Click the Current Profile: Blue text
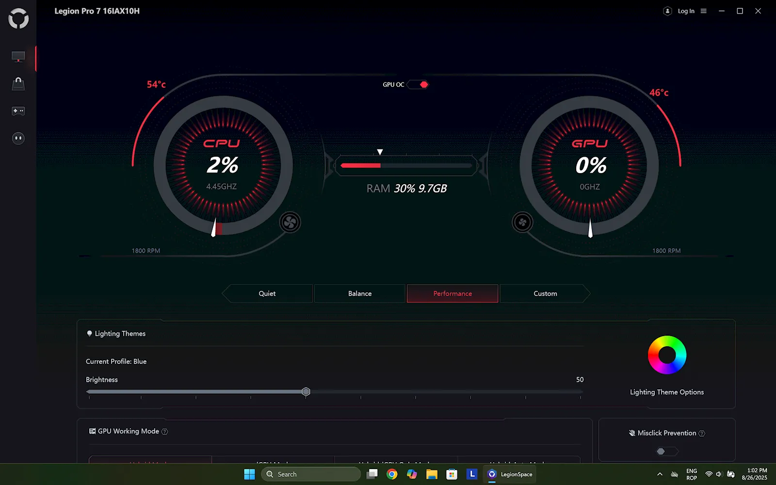776x485 pixels. pyautogui.click(x=116, y=361)
